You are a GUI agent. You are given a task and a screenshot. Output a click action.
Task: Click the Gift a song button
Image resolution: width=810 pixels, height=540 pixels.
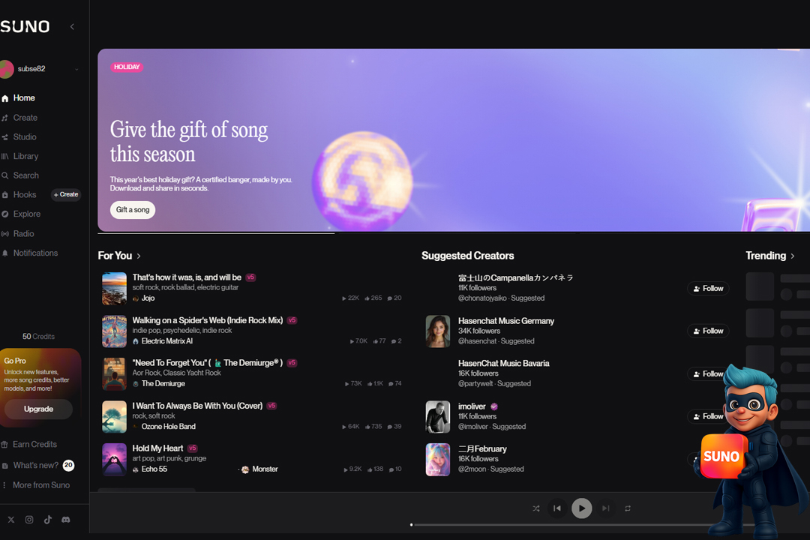point(132,210)
